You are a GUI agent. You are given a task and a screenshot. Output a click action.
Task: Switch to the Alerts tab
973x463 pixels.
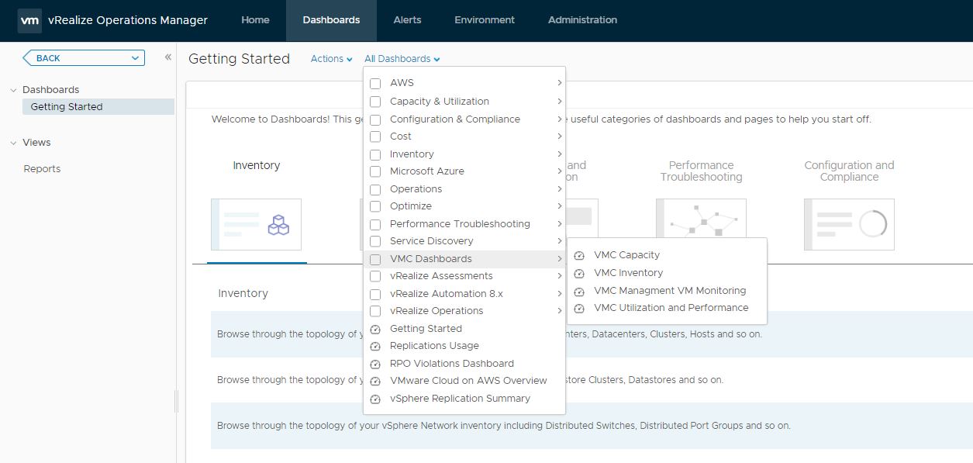pos(406,20)
